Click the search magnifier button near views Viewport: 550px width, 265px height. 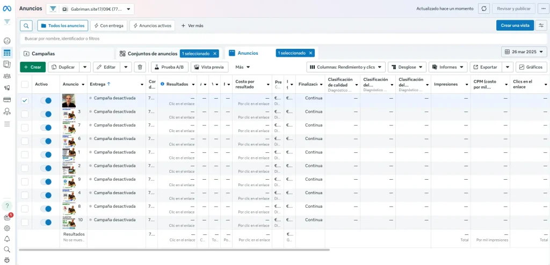pos(26,26)
